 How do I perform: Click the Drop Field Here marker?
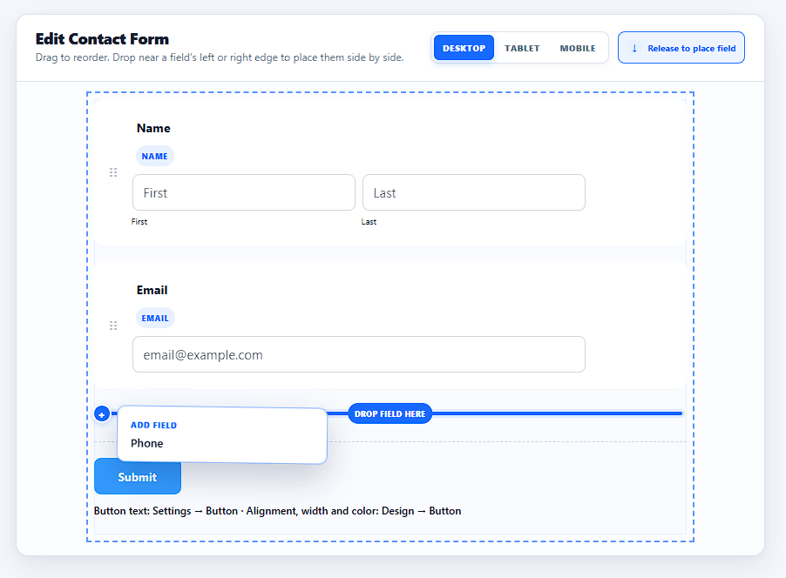[390, 413]
